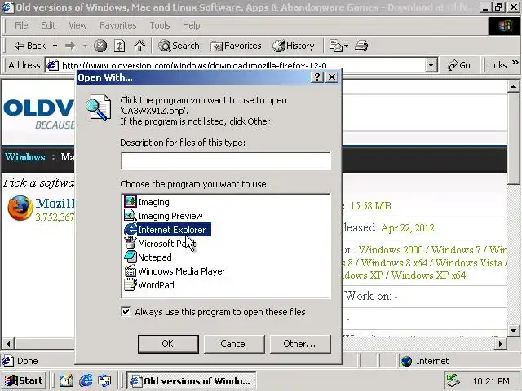Open the Forward history dropdown arrow
This screenshot has height=391, width=522.
(x=85, y=46)
